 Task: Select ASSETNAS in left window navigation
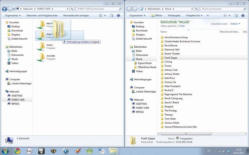click(x=17, y=96)
